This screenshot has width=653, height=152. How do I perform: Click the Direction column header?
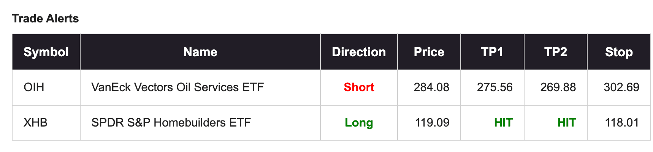[359, 52]
